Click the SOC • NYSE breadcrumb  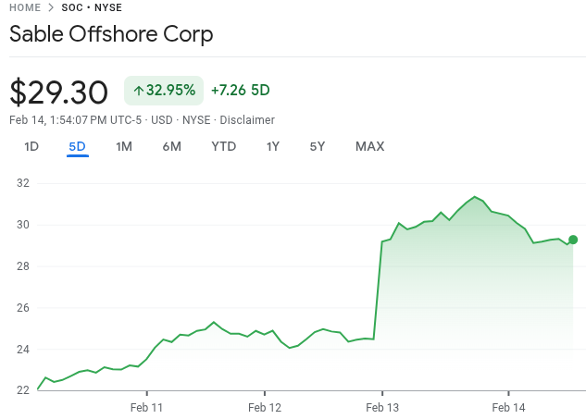pyautogui.click(x=92, y=7)
